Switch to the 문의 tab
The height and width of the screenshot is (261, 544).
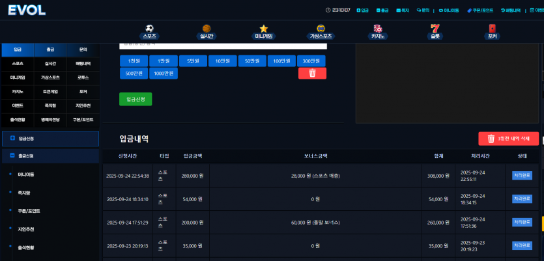(83, 49)
